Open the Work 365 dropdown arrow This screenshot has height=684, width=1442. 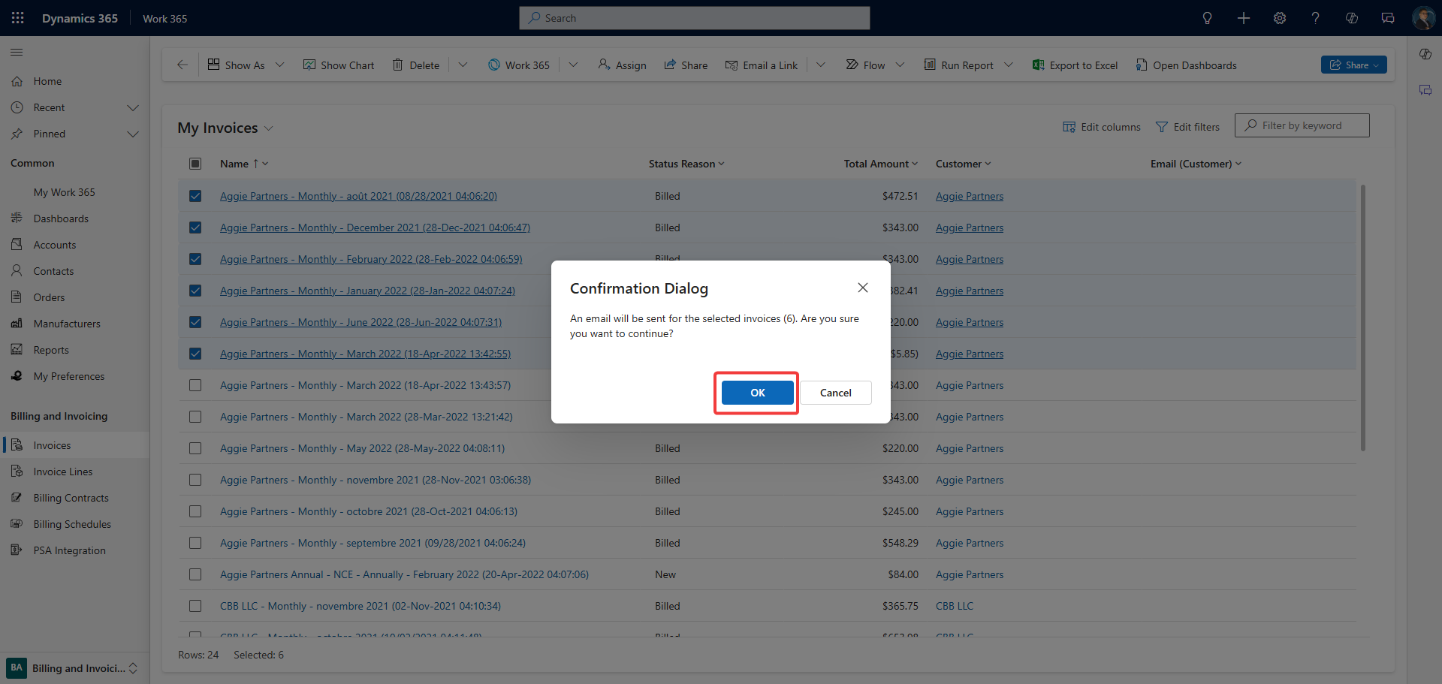573,65
